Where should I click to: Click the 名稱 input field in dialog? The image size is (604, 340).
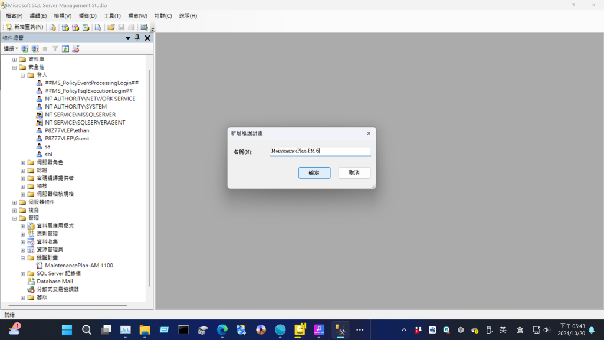click(x=320, y=152)
